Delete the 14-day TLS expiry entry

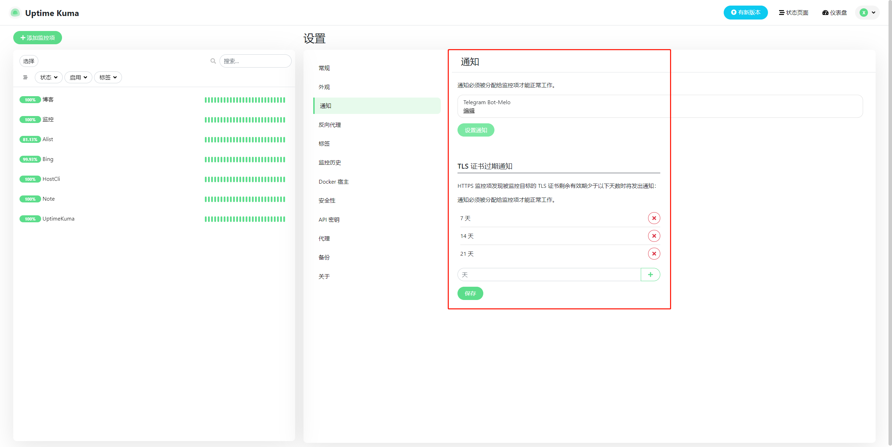tap(654, 236)
